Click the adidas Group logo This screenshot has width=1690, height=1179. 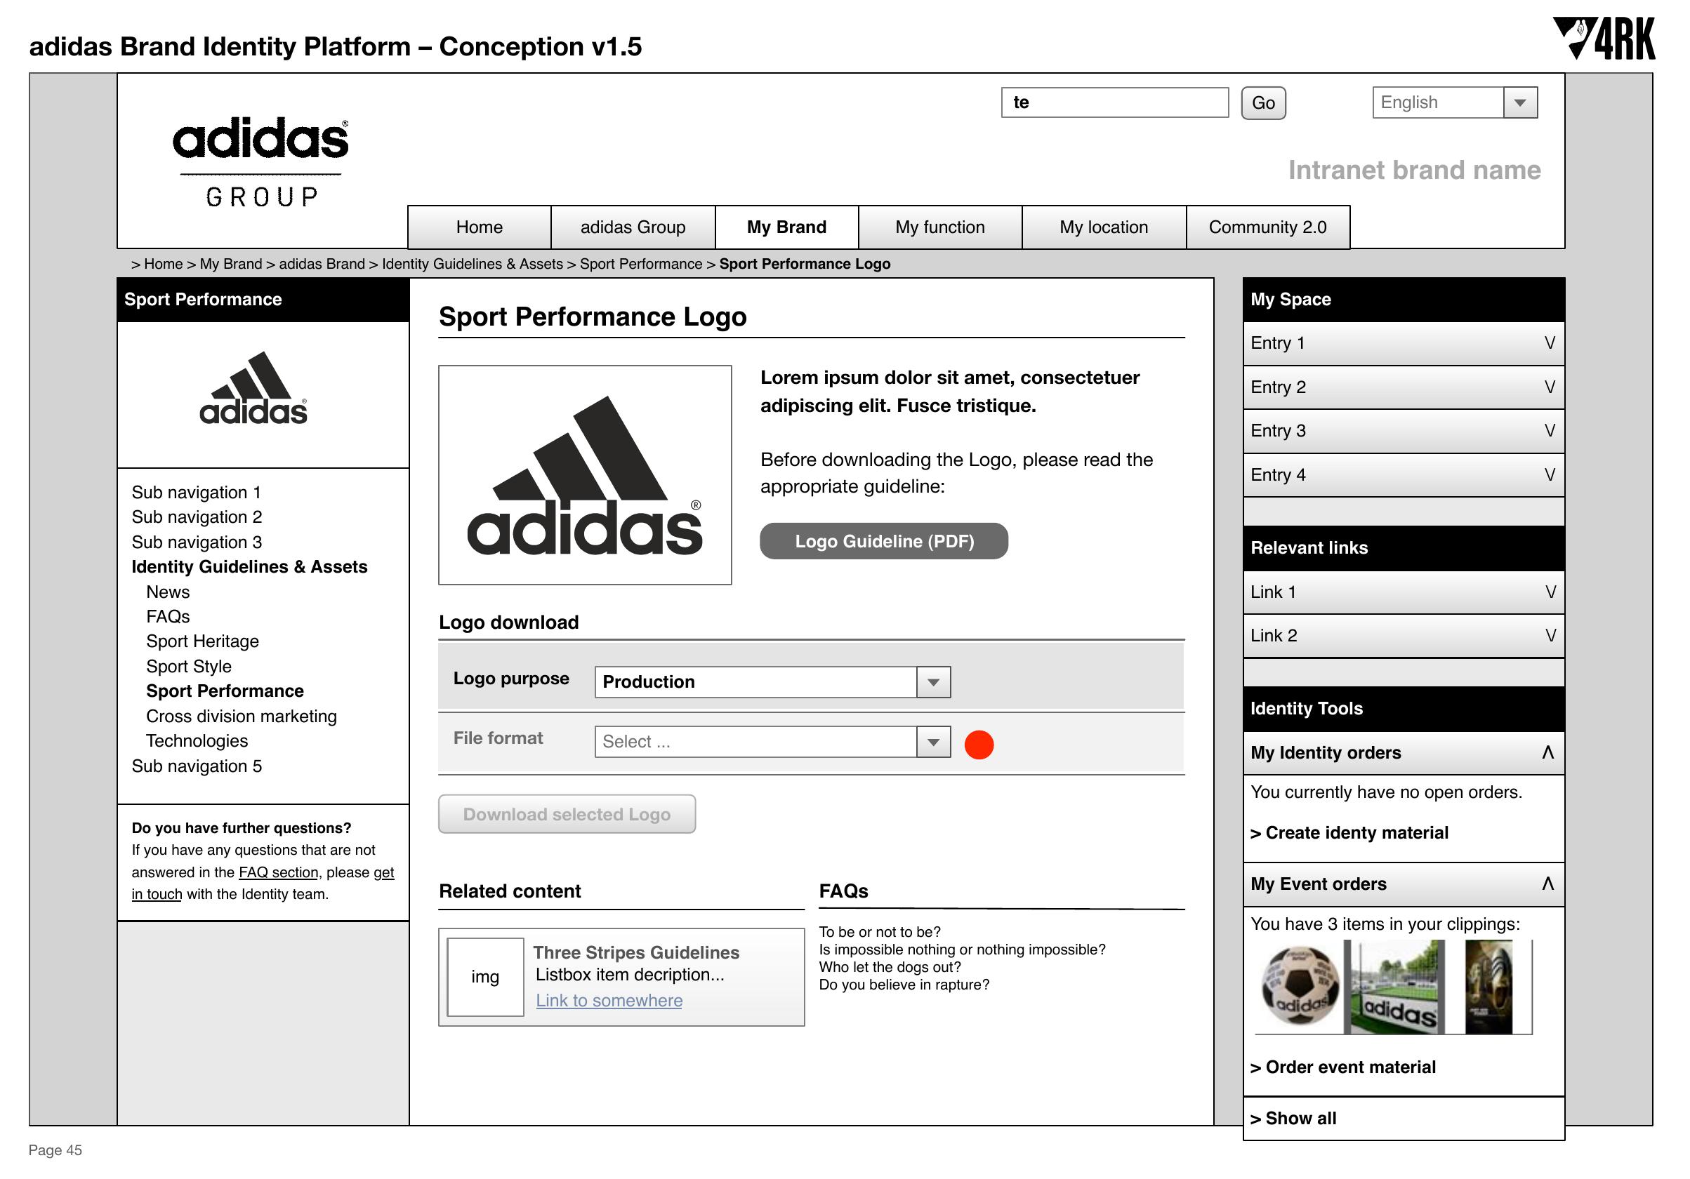pos(261,158)
